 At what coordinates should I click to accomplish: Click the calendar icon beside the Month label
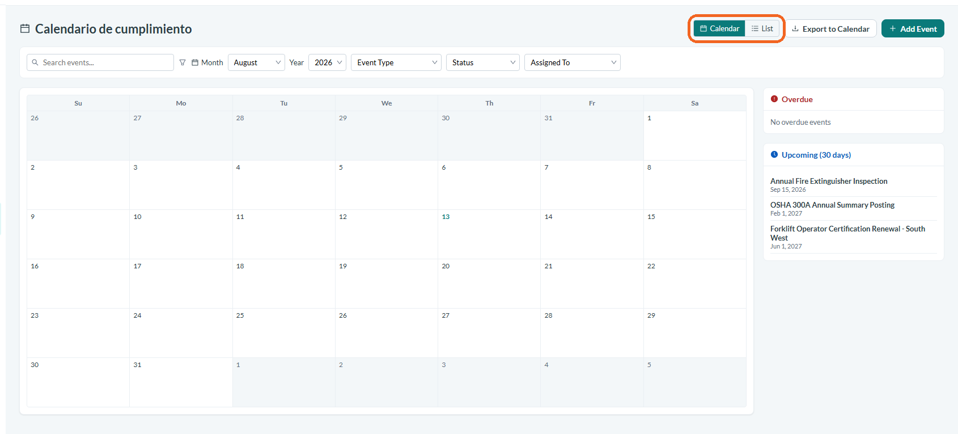195,62
